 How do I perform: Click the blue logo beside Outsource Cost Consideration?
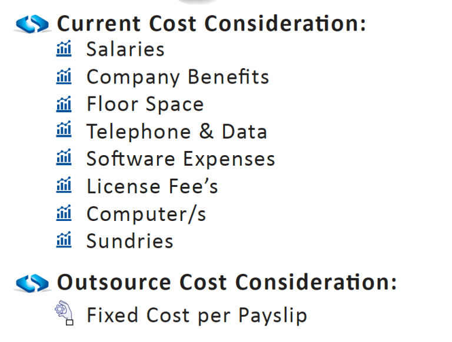click(33, 283)
